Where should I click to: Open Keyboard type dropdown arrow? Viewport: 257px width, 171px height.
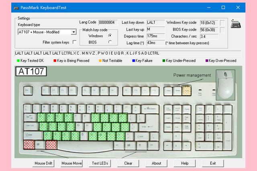[x=74, y=32]
